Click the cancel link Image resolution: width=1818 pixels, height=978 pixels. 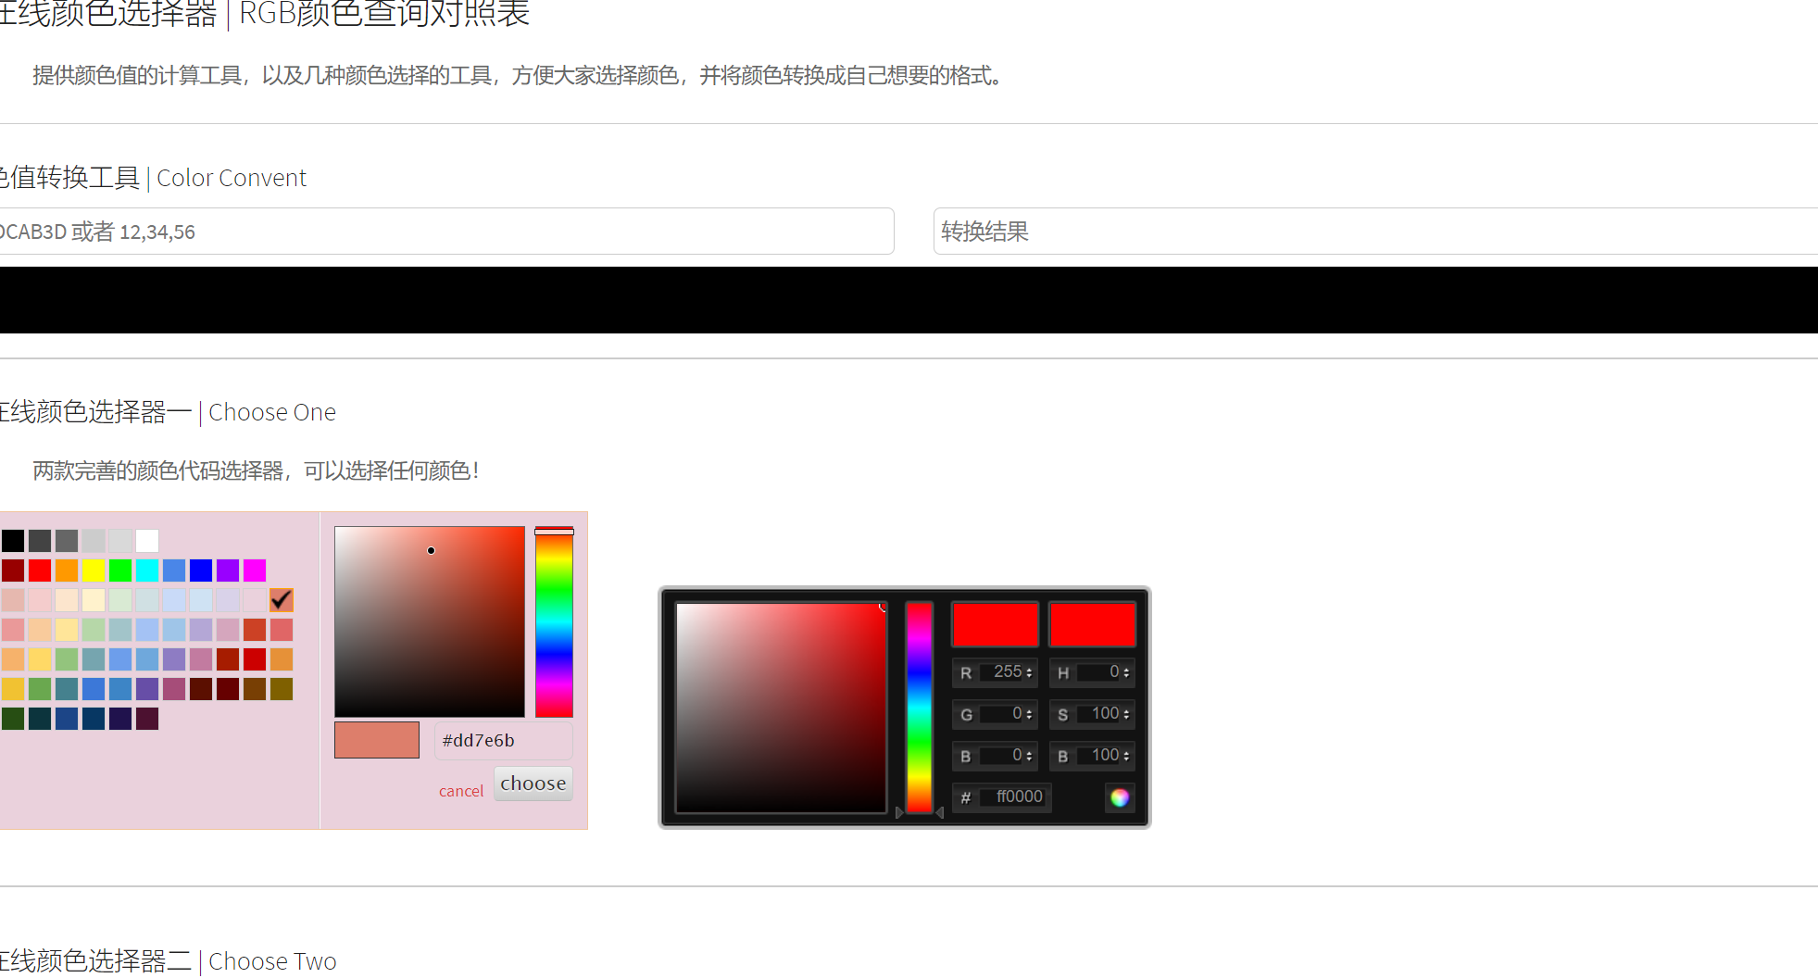[x=461, y=791]
